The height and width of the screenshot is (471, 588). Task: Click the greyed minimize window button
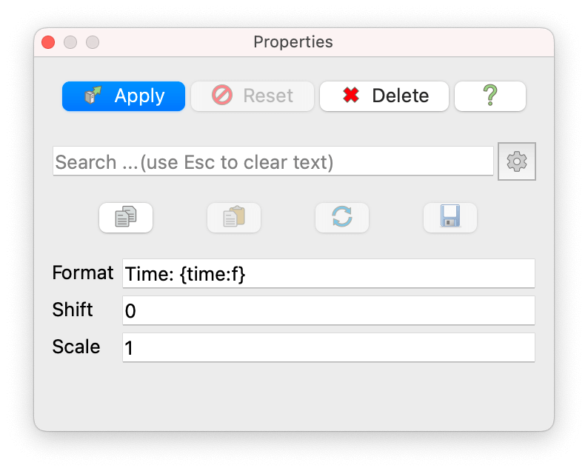pyautogui.click(x=70, y=42)
